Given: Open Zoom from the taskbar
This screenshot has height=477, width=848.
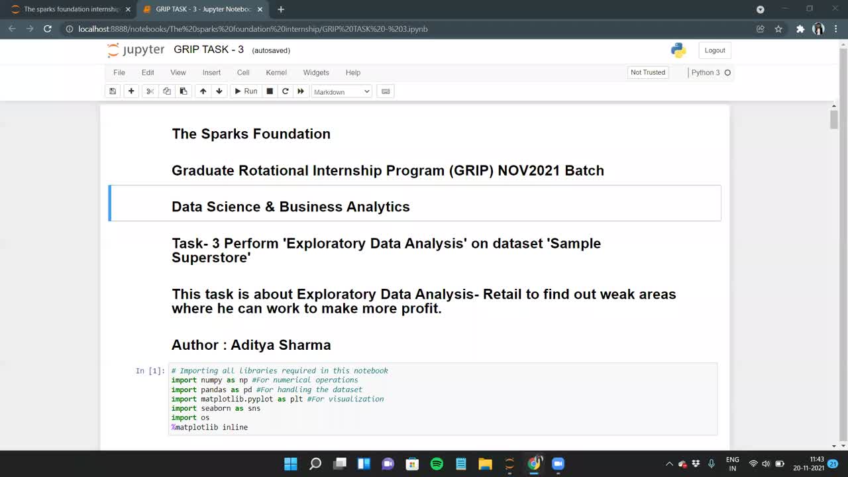Looking at the screenshot, I should (558, 464).
